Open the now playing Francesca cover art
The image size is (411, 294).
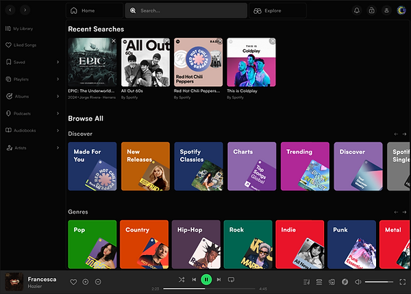14,282
